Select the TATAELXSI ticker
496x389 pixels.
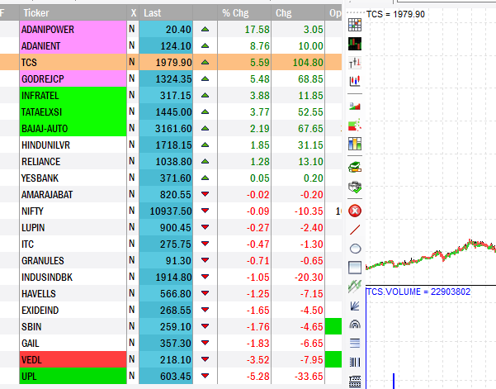click(x=73, y=112)
